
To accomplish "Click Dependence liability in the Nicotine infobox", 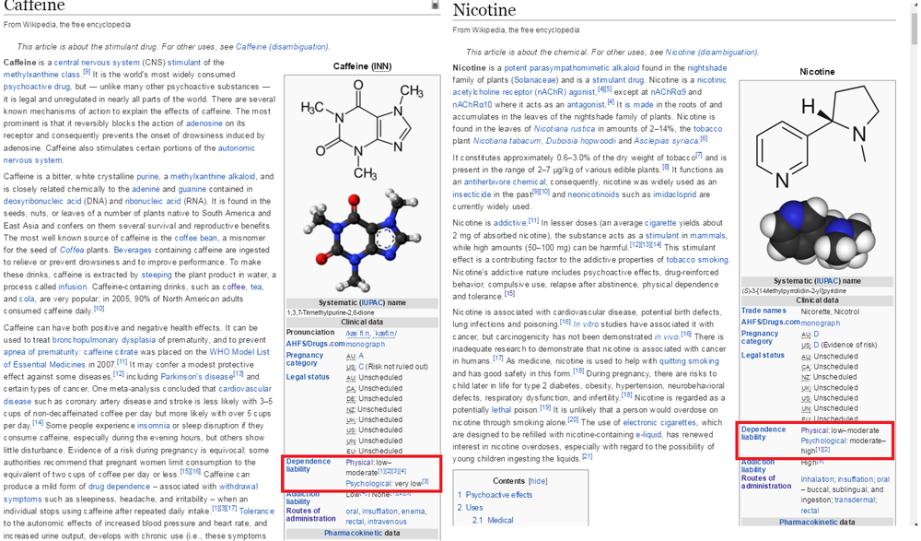I will pos(763,433).
